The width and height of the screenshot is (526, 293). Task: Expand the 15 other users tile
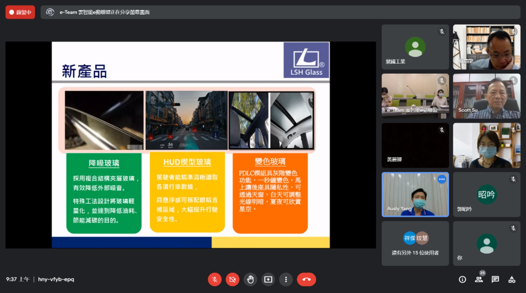point(415,243)
